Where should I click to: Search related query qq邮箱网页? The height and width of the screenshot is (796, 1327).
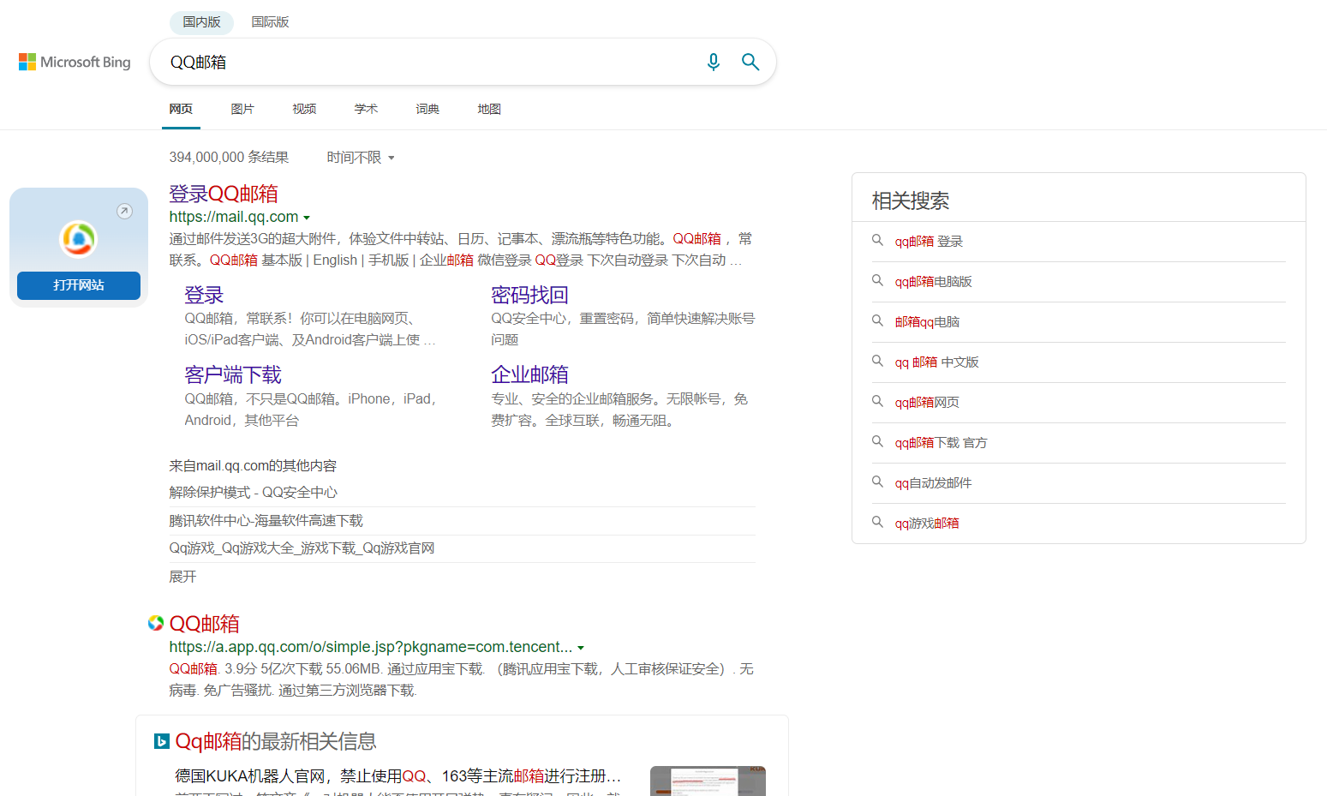(x=927, y=403)
